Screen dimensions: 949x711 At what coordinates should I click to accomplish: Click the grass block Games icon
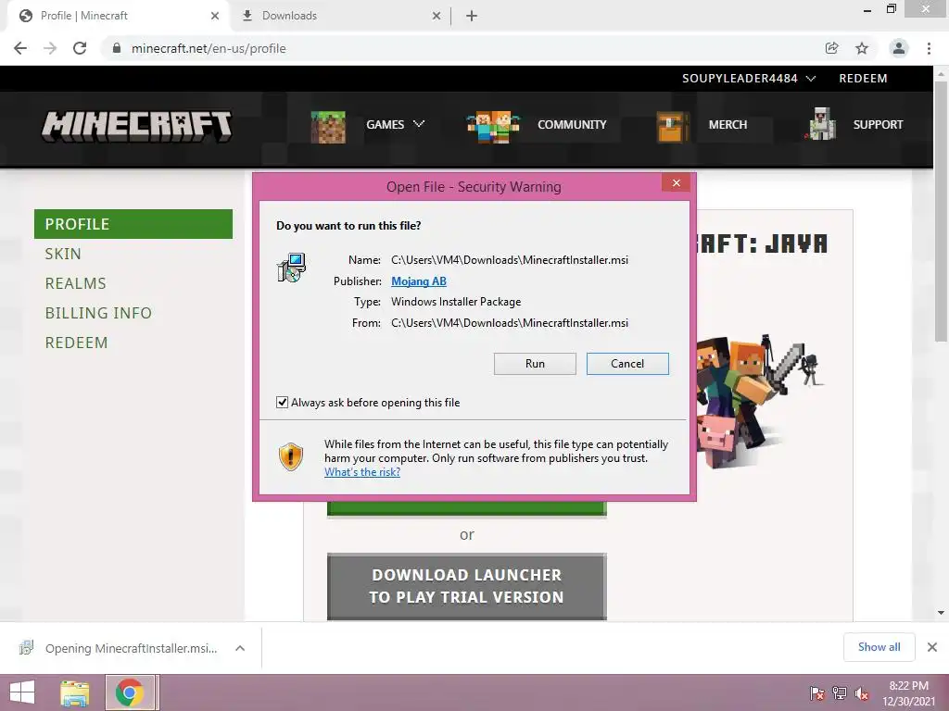coord(328,127)
